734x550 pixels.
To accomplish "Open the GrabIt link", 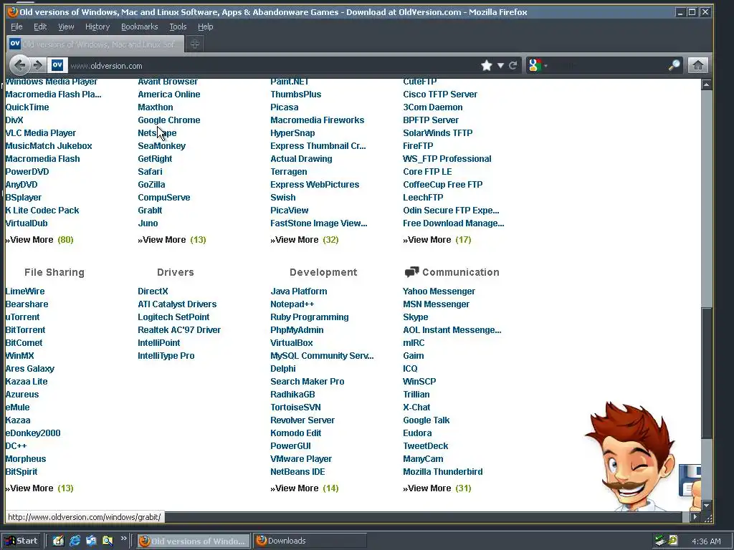I will pyautogui.click(x=150, y=211).
